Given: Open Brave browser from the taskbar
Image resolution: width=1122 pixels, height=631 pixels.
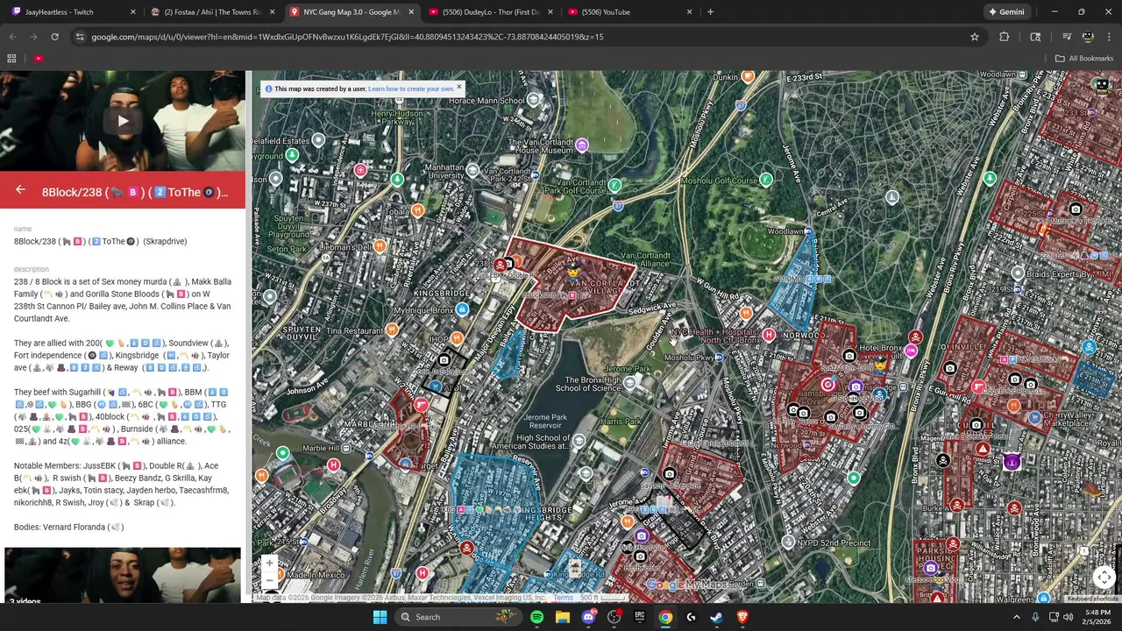Looking at the screenshot, I should point(742,617).
